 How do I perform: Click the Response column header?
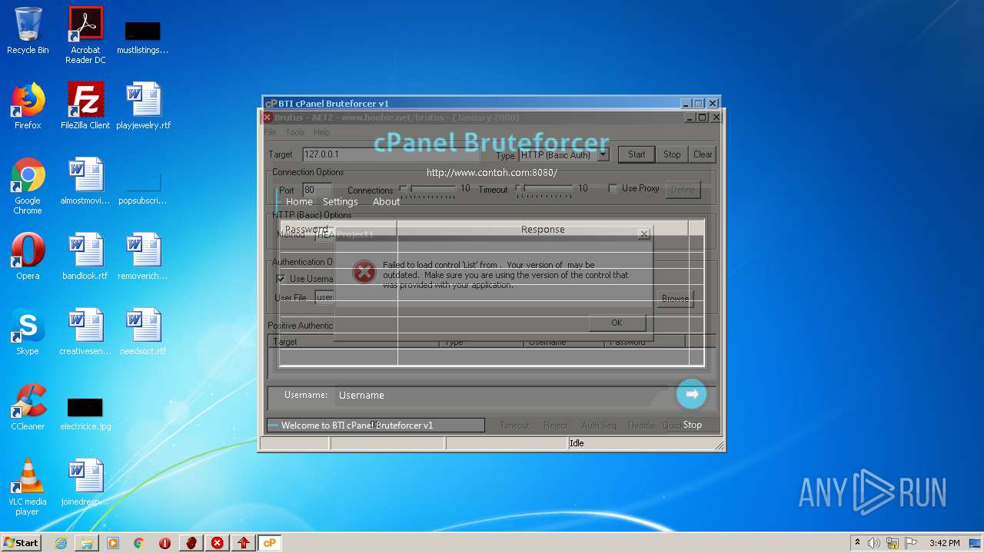(543, 229)
